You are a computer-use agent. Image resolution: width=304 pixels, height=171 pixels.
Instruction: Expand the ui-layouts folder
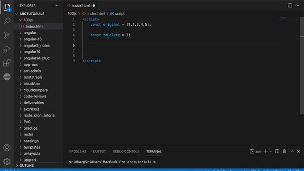(20, 153)
